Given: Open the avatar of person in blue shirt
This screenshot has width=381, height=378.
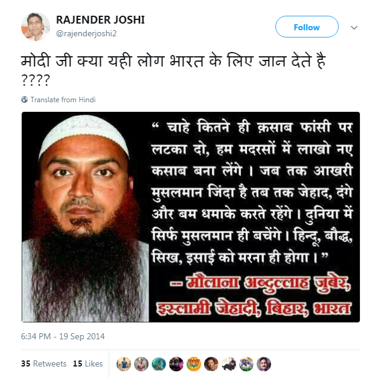Looking at the screenshot, I should 124,364.
